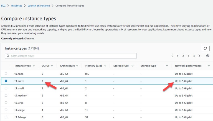Go to page 1

coord(177,56)
